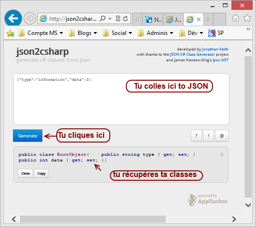Go back with the blue back arrow
This screenshot has width=256, height=227.
(x=13, y=18)
